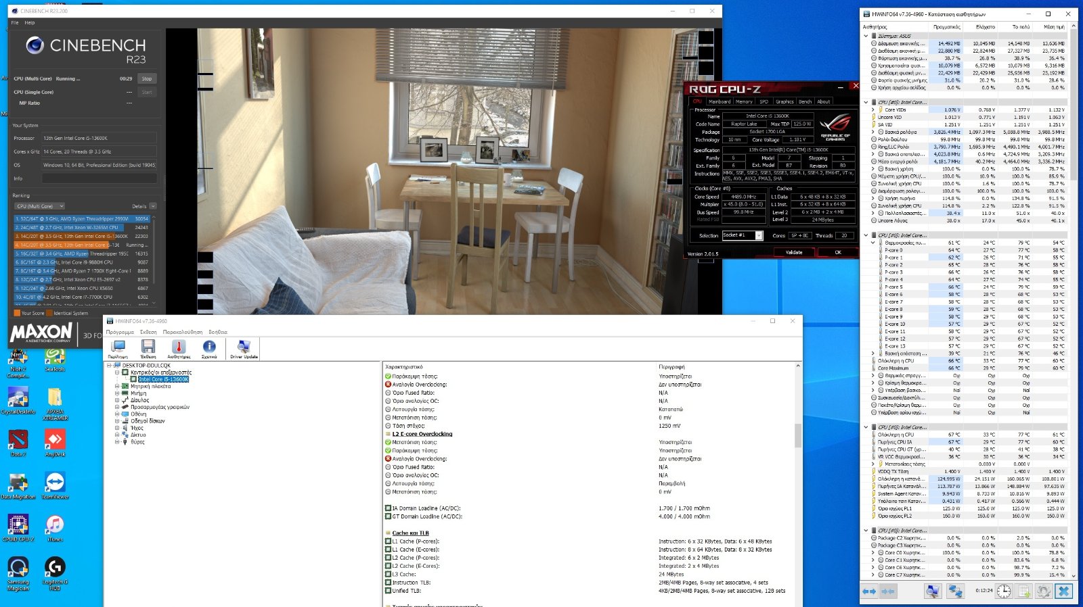
Task: Click the expand-columns blue arrows icon in sensor window
Action: [869, 591]
